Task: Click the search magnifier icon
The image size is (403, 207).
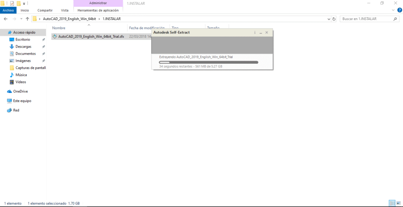Action: pos(395,19)
